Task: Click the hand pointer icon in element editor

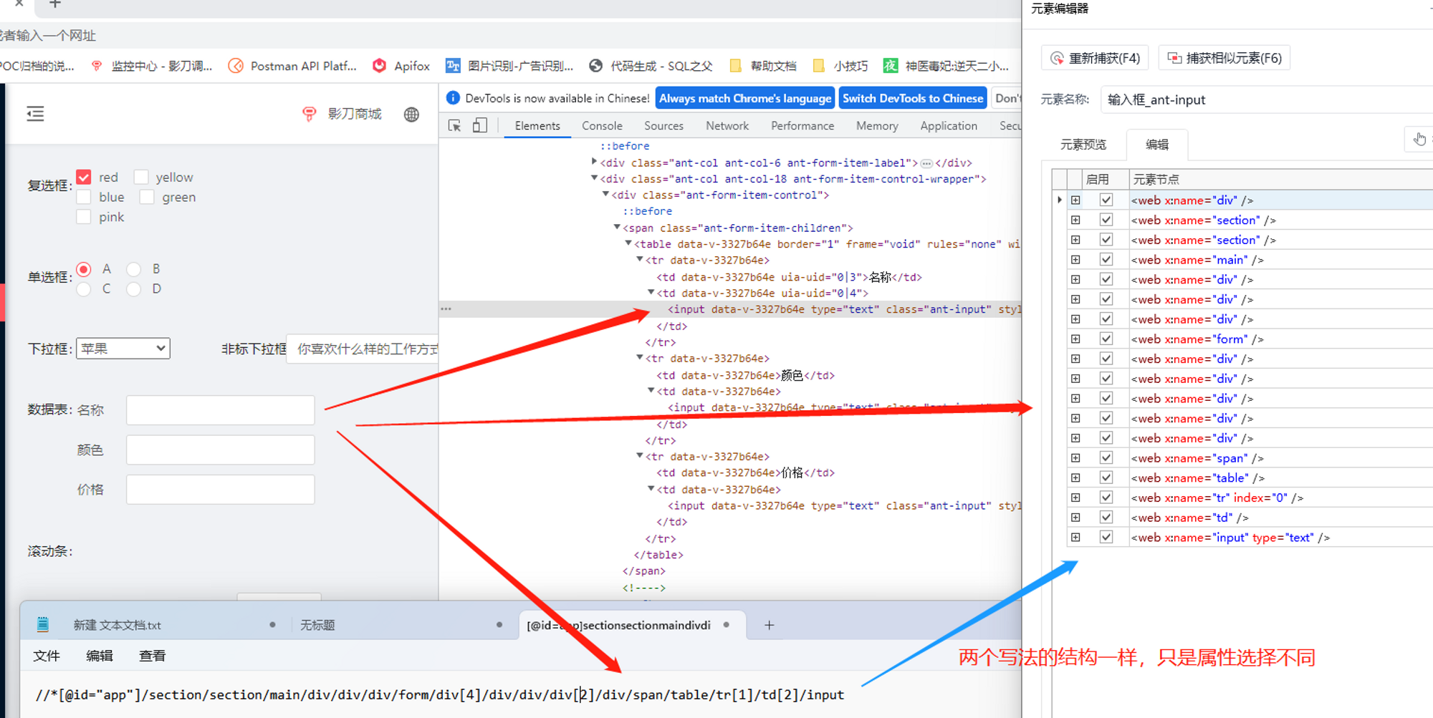Action: [x=1419, y=140]
